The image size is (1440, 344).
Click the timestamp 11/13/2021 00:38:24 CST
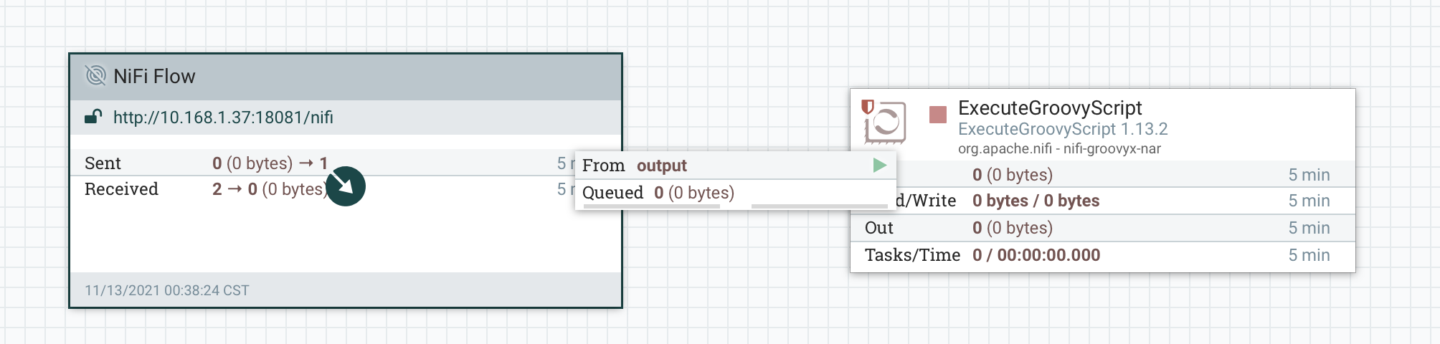(x=167, y=290)
